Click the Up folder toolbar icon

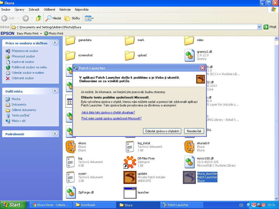point(39,18)
